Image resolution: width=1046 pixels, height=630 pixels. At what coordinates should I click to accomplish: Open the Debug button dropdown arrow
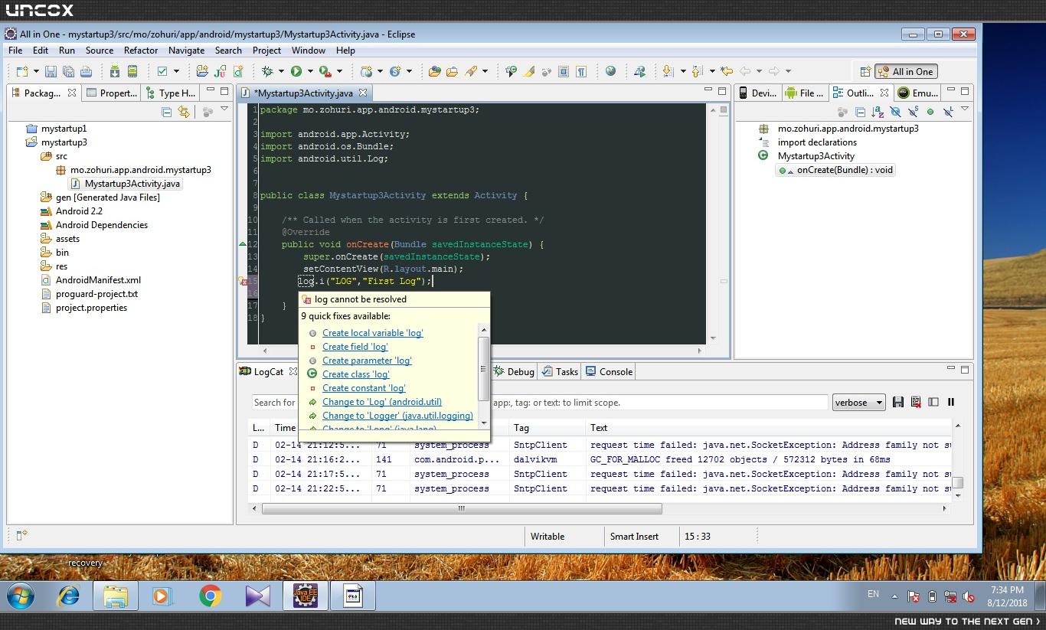pyautogui.click(x=281, y=71)
